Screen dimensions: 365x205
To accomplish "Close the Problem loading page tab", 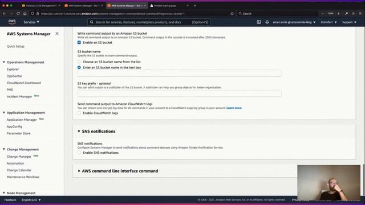I will pos(188,6).
